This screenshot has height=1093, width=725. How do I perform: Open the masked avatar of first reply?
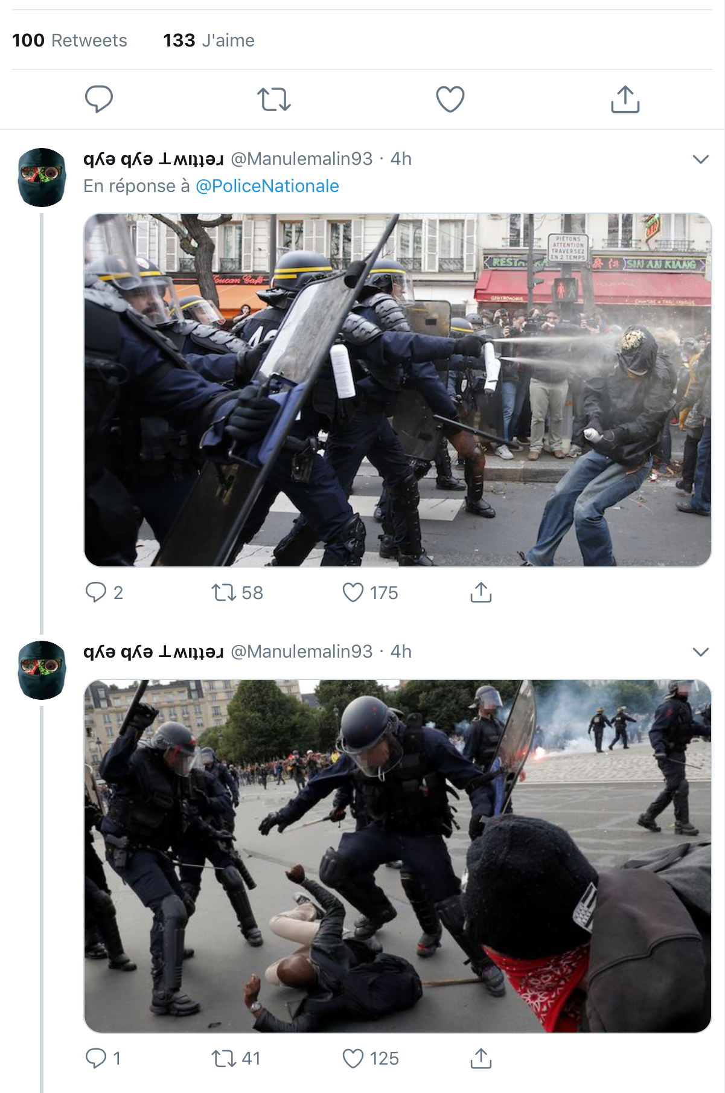42,178
